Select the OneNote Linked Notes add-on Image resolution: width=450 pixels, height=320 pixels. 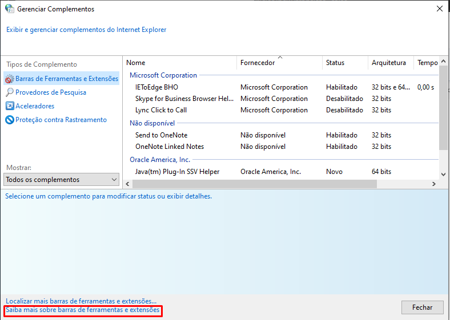170,147
